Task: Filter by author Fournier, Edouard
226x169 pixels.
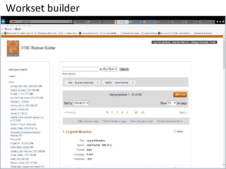Action: point(23,90)
